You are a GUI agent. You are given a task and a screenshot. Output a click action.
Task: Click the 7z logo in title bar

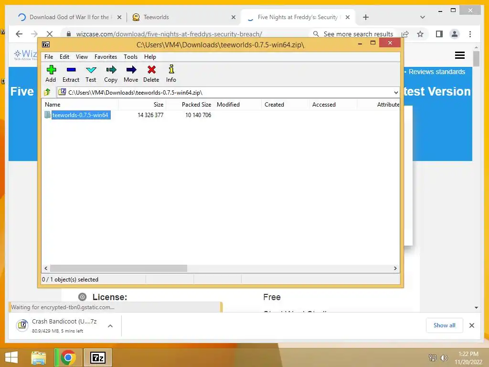click(x=46, y=44)
